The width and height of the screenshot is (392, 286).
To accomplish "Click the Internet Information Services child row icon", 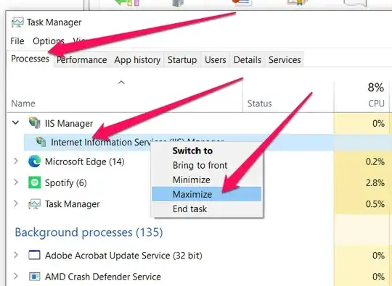I will tap(41, 142).
